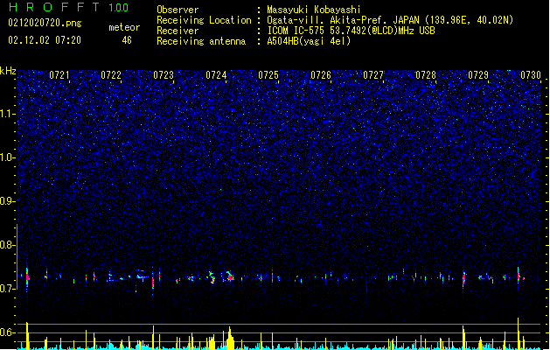The image size is (550, 350).
Task: Click the Receiving Location label
Action: [x=204, y=20]
